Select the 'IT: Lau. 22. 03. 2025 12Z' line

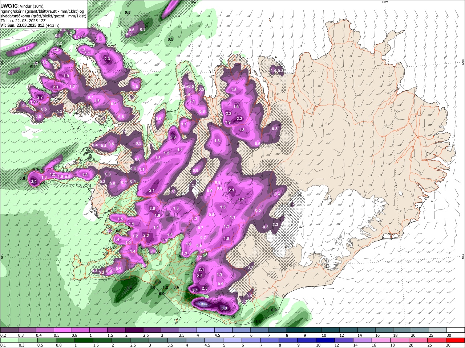coord(23,21)
